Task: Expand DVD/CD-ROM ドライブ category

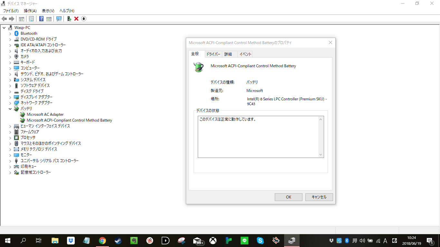Action: click(x=10, y=39)
